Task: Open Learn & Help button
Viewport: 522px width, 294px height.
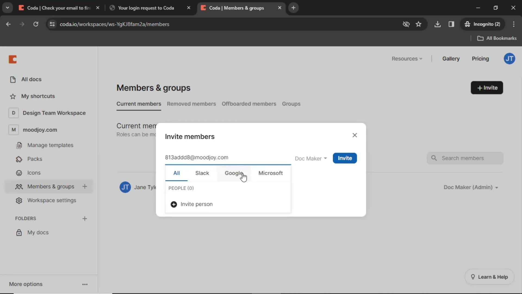Action: point(489,277)
